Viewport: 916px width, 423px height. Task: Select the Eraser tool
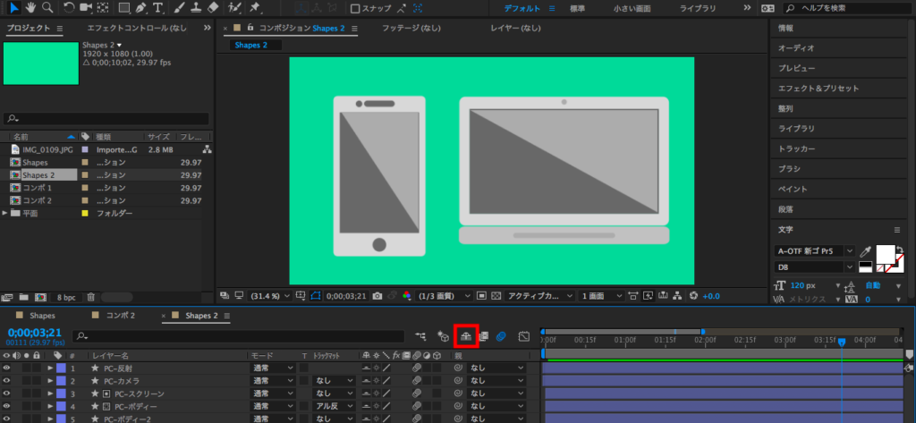click(213, 8)
